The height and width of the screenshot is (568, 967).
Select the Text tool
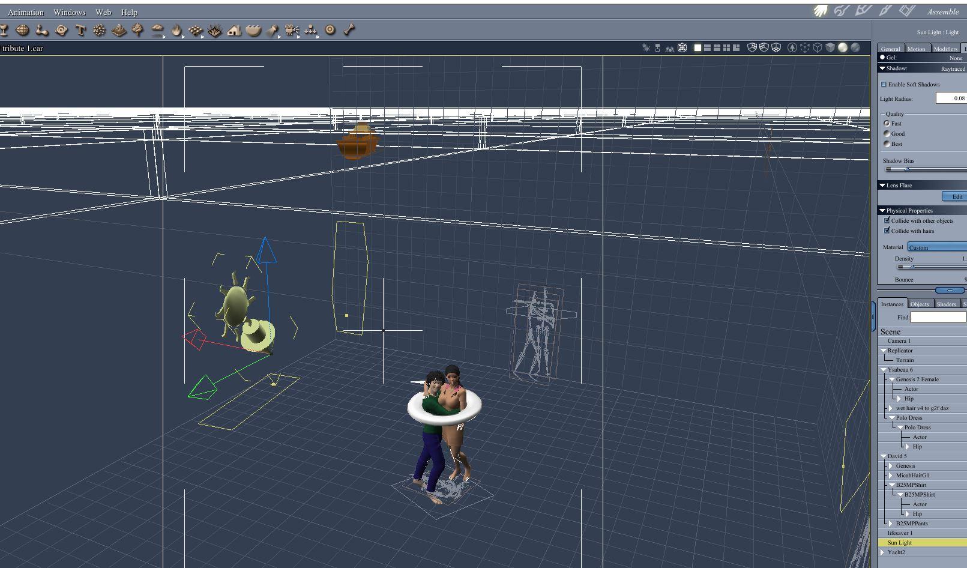coord(80,30)
